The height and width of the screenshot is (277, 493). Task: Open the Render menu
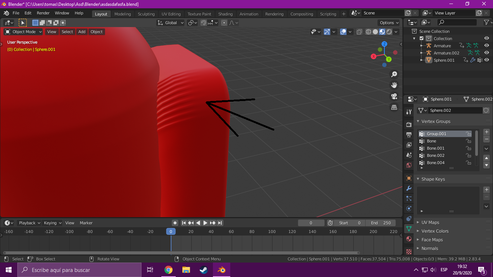point(43,13)
